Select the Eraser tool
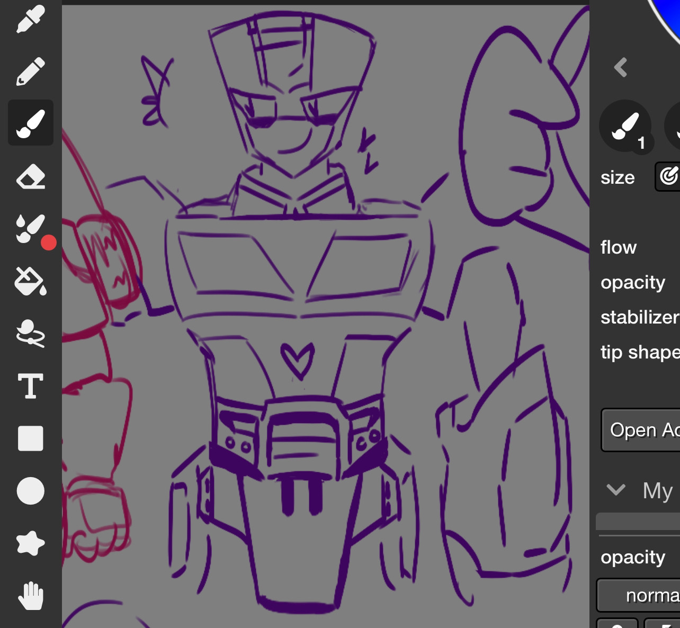The width and height of the screenshot is (680, 628). coord(31,176)
